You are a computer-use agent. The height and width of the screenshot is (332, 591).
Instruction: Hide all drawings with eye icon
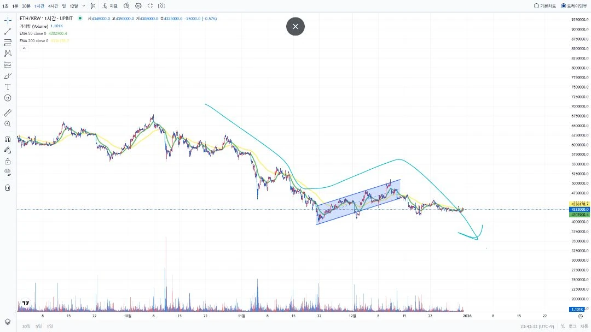point(8,172)
